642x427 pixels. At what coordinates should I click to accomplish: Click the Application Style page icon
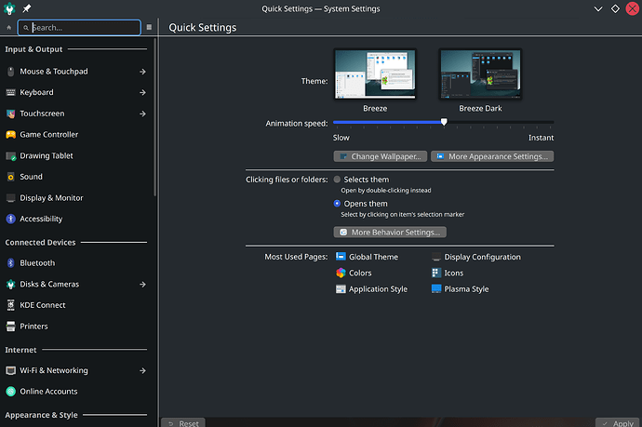(341, 289)
